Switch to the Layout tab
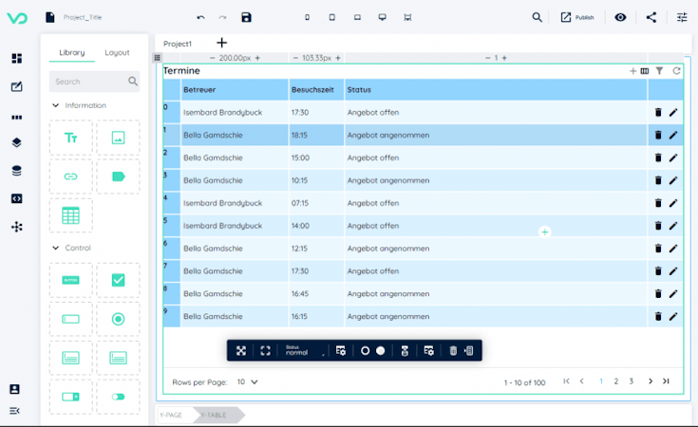 point(117,52)
